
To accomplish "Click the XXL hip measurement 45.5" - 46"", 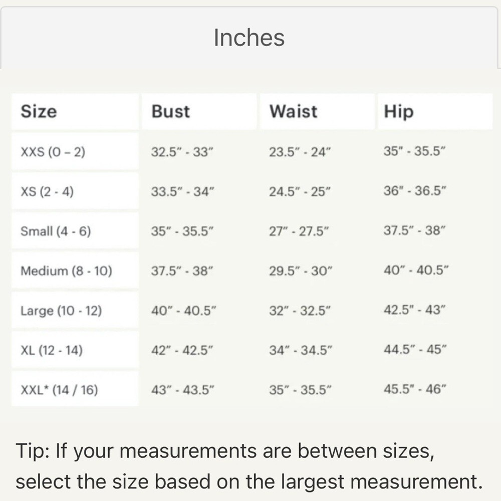I will tap(415, 389).
